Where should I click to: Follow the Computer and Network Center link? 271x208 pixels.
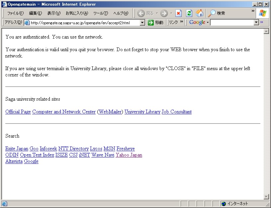(64, 112)
